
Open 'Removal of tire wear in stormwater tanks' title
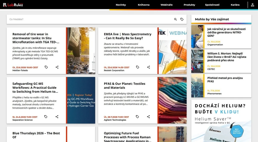[x=36, y=38]
